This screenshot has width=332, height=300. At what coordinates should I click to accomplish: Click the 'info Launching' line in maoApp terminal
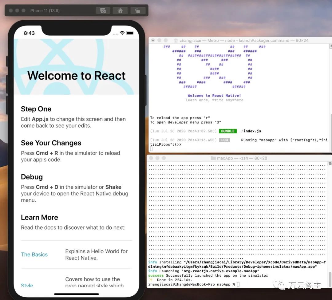point(204,271)
